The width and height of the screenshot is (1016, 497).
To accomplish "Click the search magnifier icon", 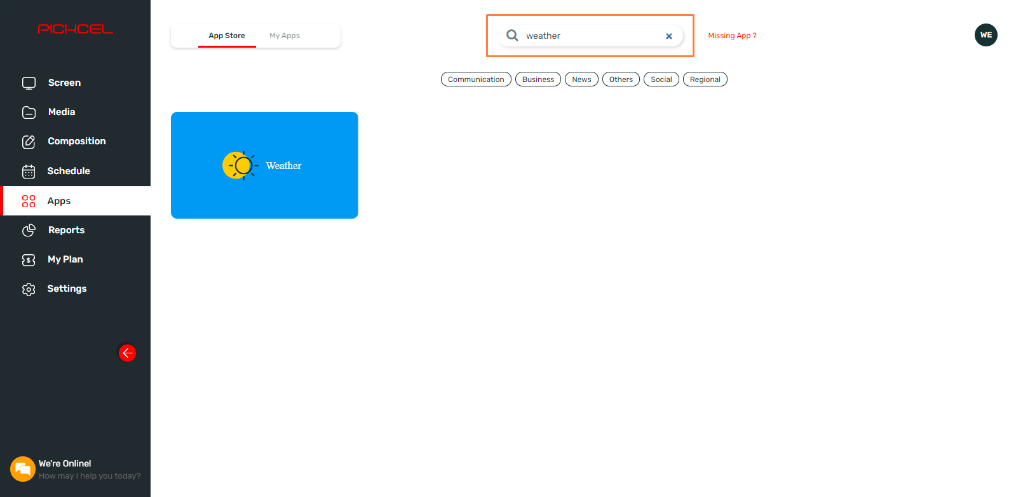I will [x=512, y=36].
